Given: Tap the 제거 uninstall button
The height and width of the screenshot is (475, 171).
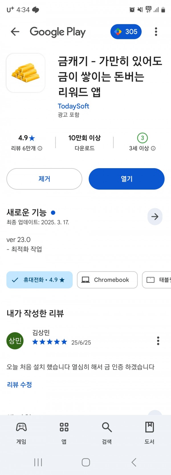Looking at the screenshot, I should [x=44, y=179].
